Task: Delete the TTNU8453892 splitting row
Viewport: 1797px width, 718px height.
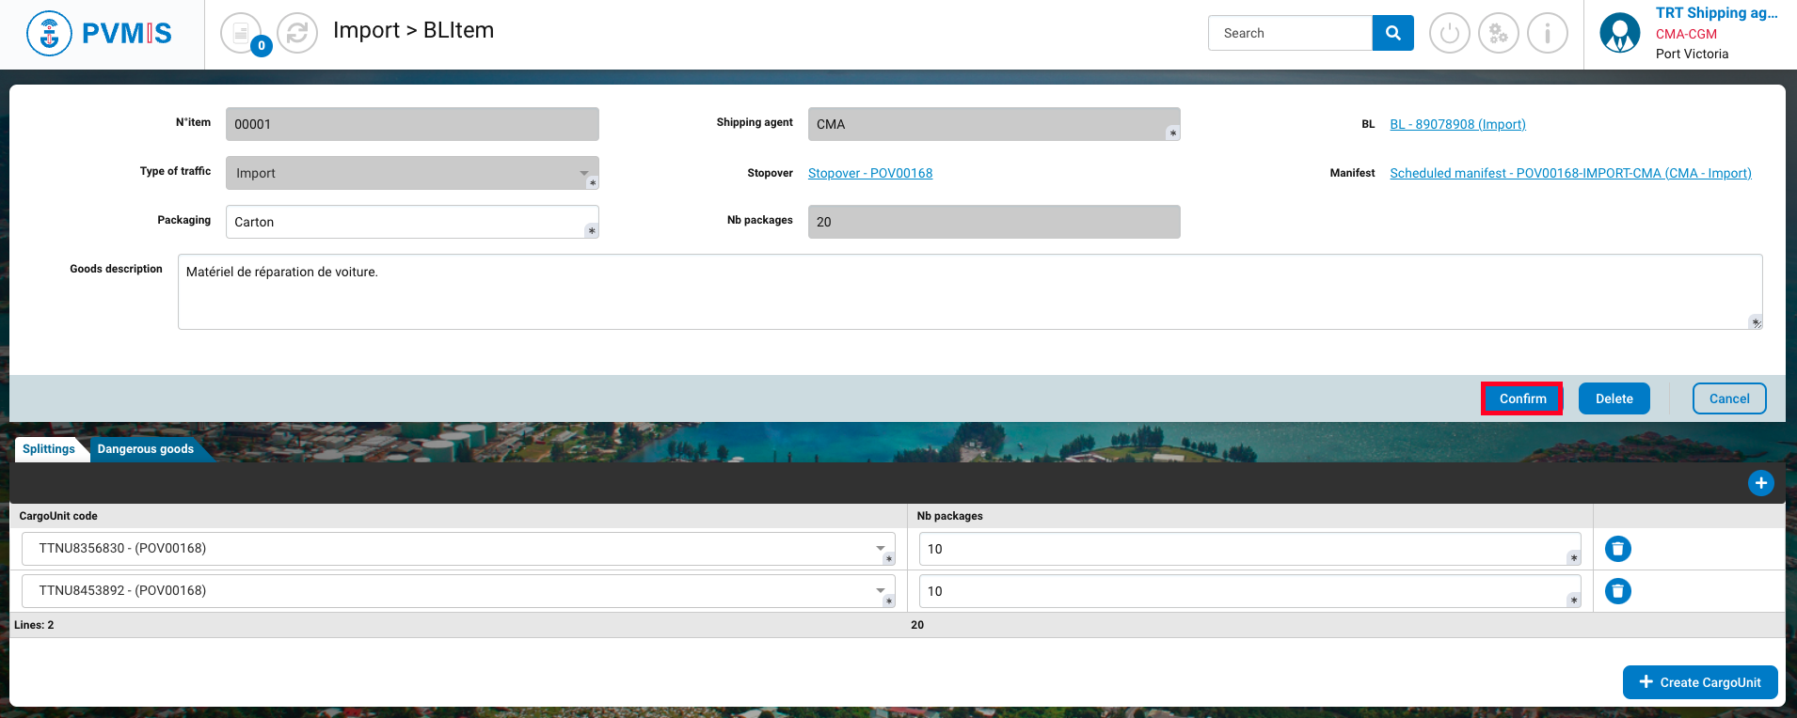Action: pos(1617,591)
